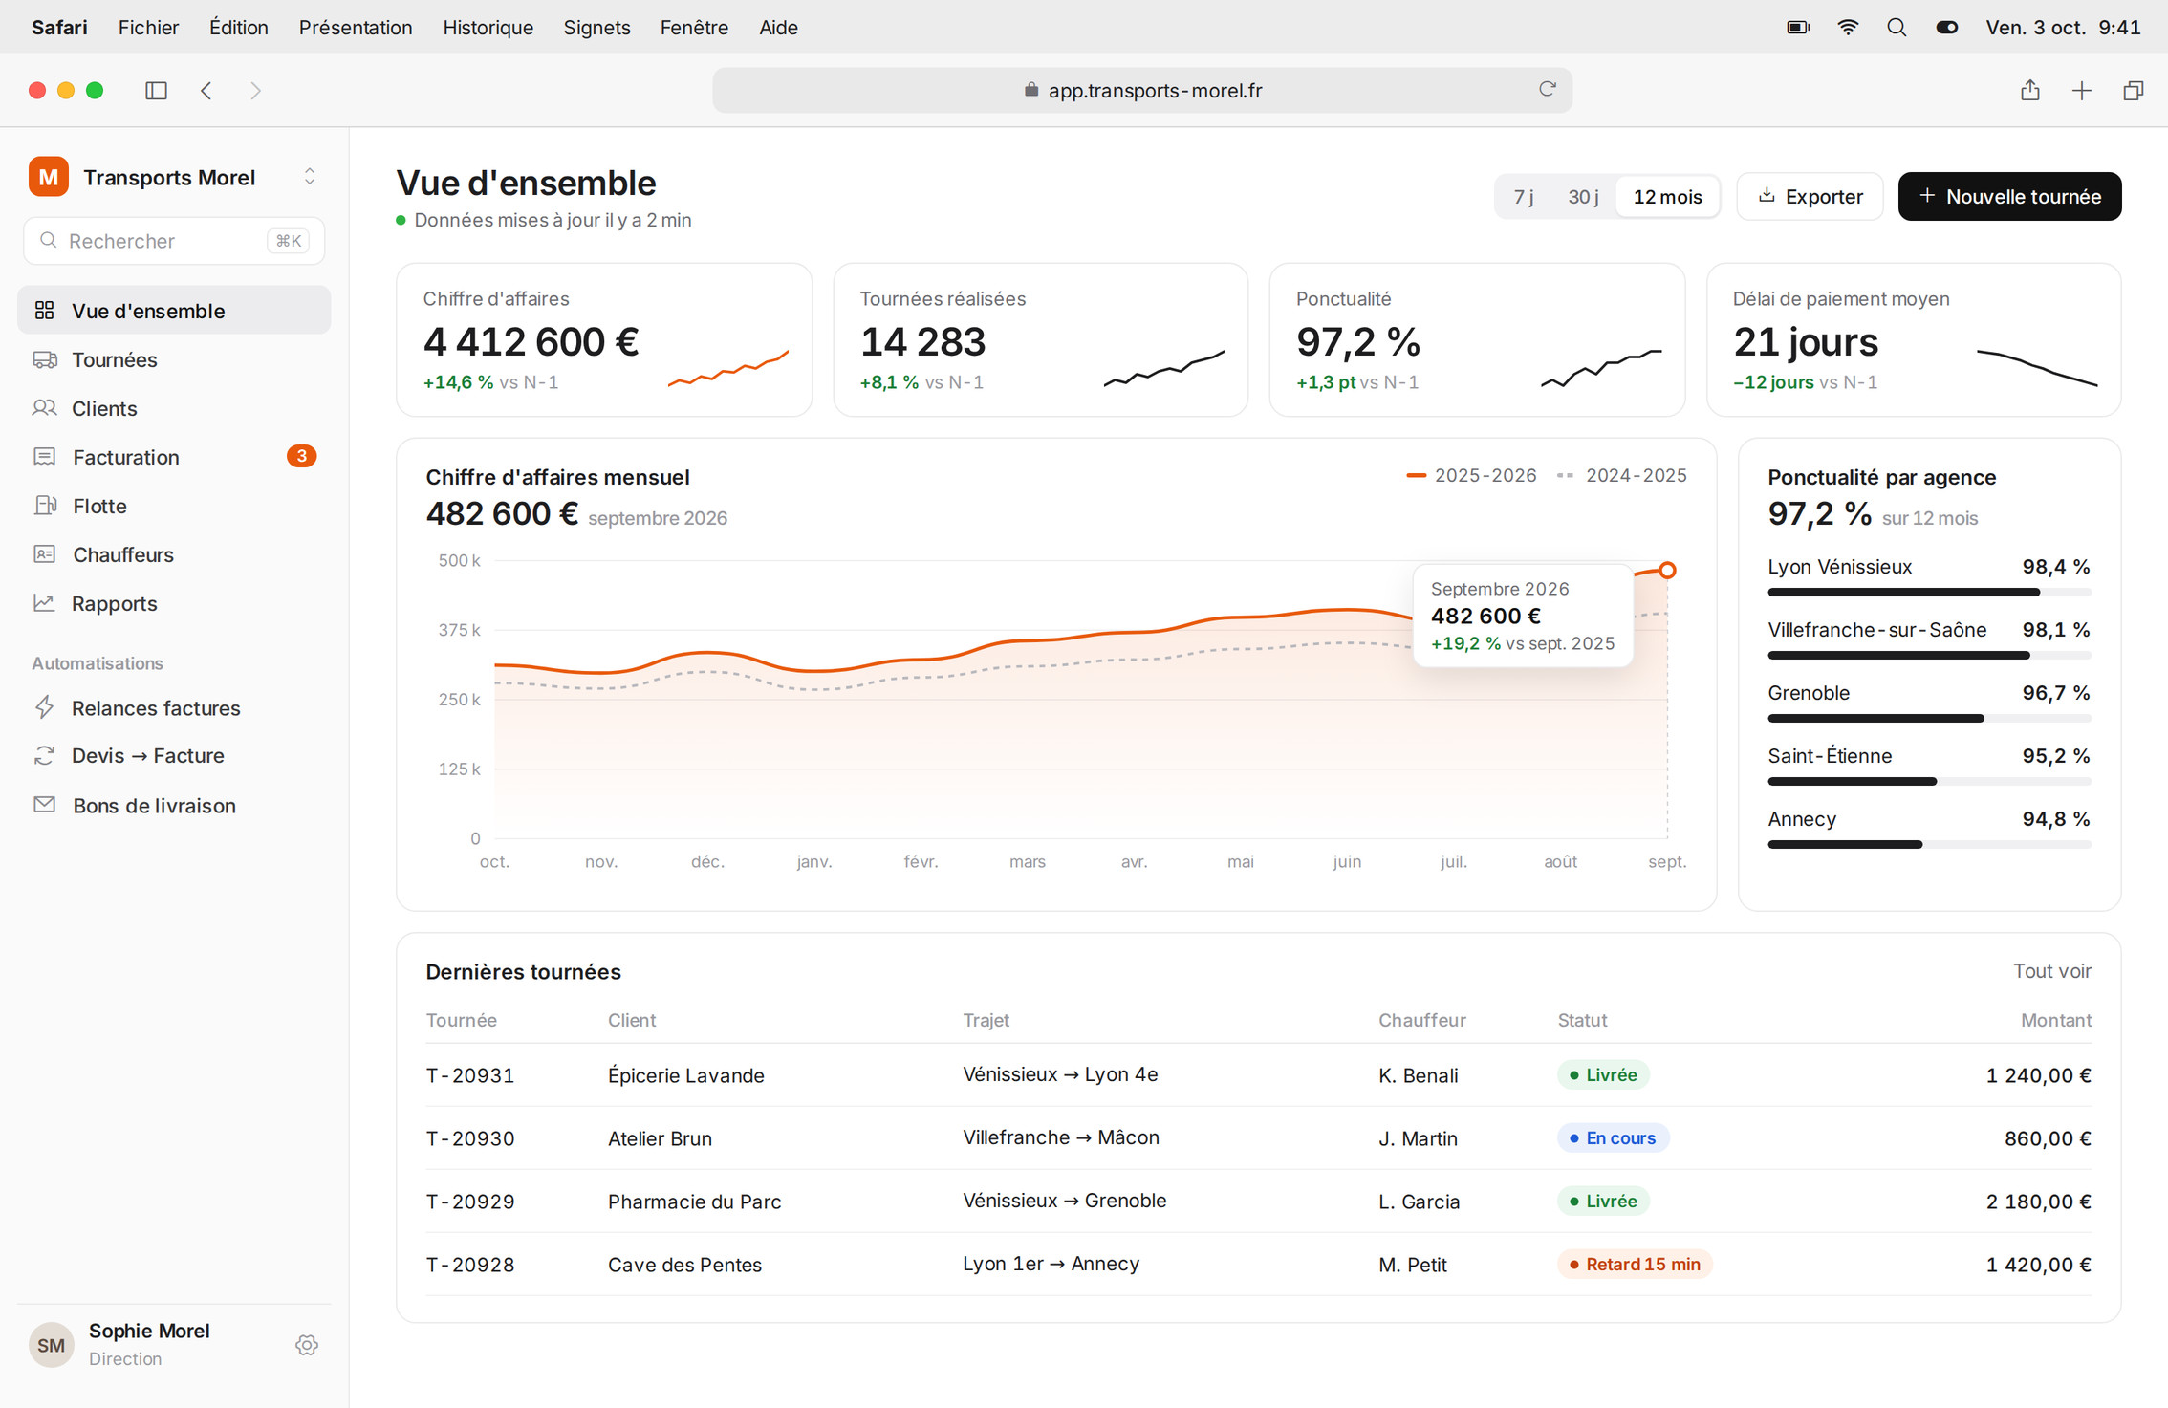
Task: Open the Fichier menu
Action: click(x=148, y=28)
